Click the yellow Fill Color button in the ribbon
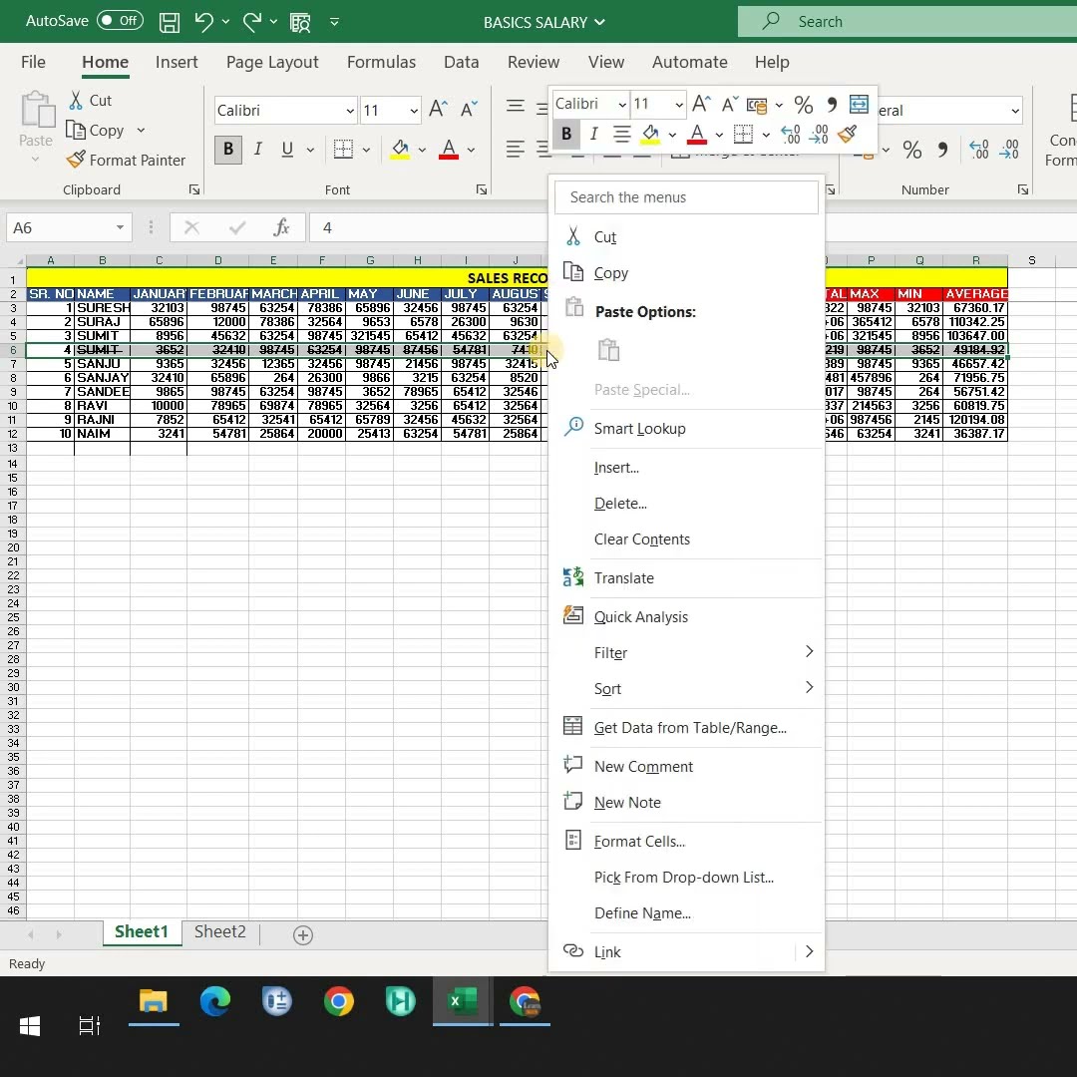 pyautogui.click(x=400, y=150)
